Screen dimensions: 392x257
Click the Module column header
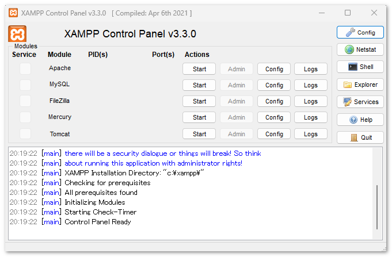tap(59, 55)
